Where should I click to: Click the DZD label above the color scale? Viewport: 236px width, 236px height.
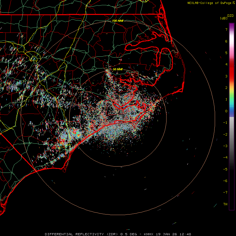click(230, 16)
